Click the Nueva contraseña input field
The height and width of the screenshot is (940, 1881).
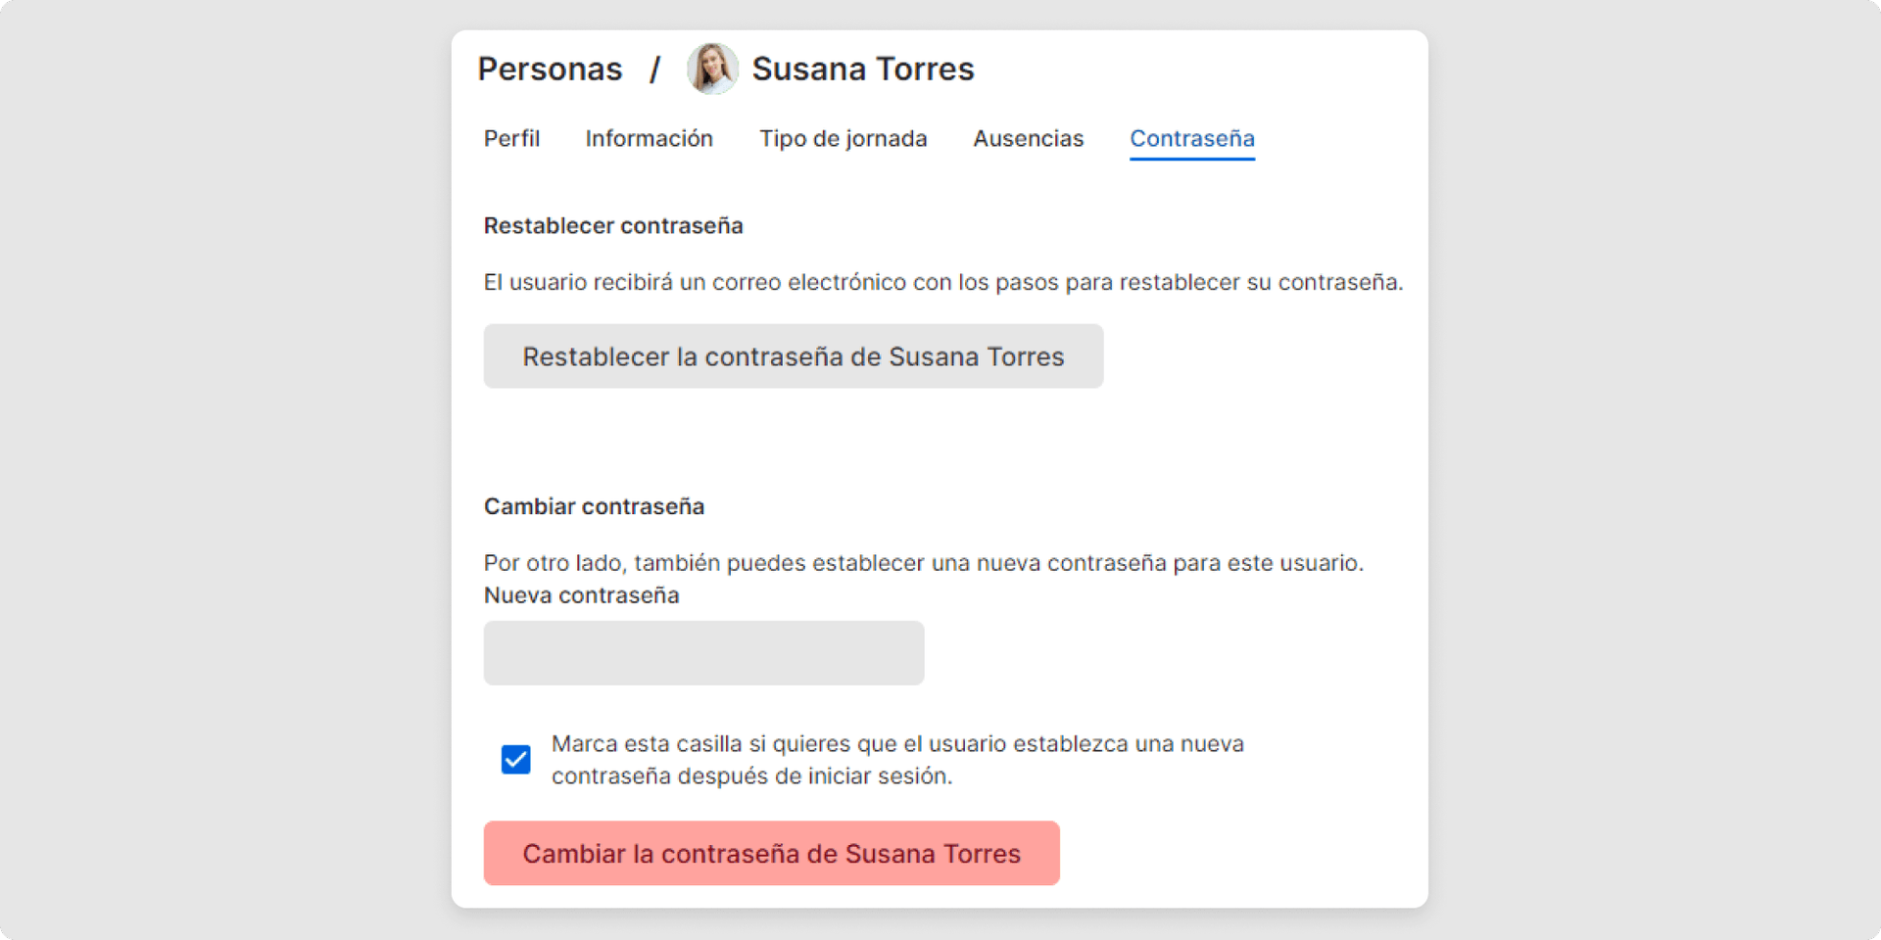coord(703,652)
